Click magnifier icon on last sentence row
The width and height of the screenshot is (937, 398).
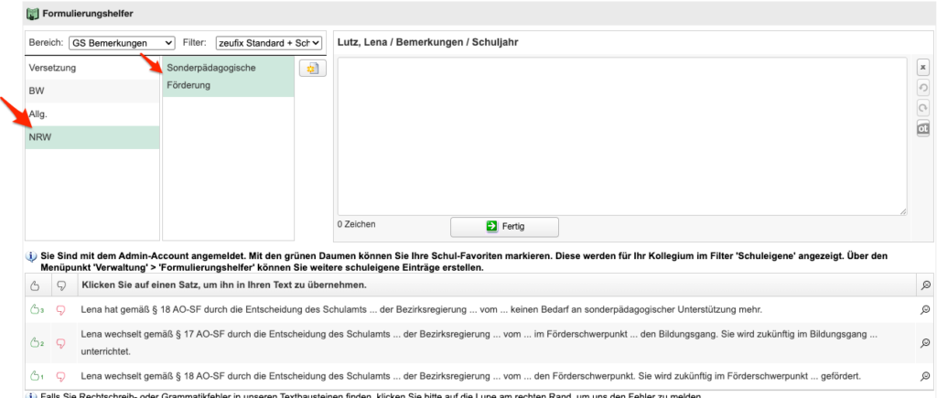click(926, 376)
